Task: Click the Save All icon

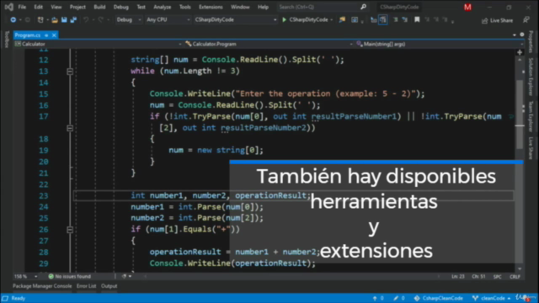Action: (73, 20)
